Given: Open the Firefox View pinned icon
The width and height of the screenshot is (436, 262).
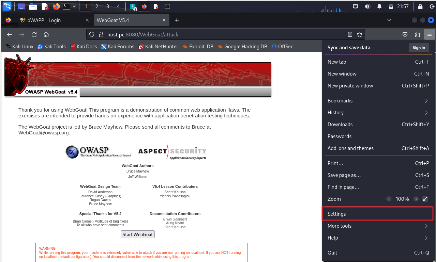Looking at the screenshot, I should pyautogui.click(x=8, y=20).
